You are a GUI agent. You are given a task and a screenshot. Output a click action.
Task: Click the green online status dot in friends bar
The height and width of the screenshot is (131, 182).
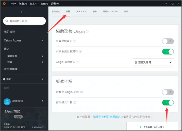[x=141, y=127]
